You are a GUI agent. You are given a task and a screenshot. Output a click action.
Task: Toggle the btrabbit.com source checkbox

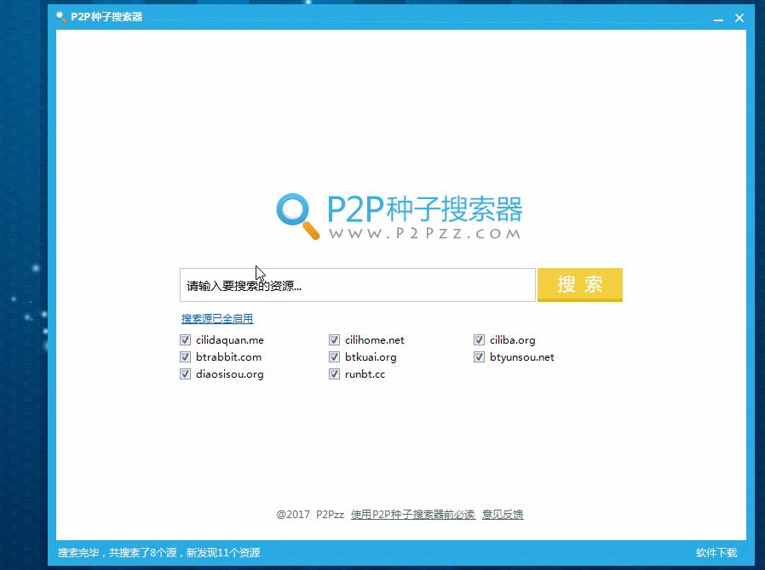[x=185, y=356]
